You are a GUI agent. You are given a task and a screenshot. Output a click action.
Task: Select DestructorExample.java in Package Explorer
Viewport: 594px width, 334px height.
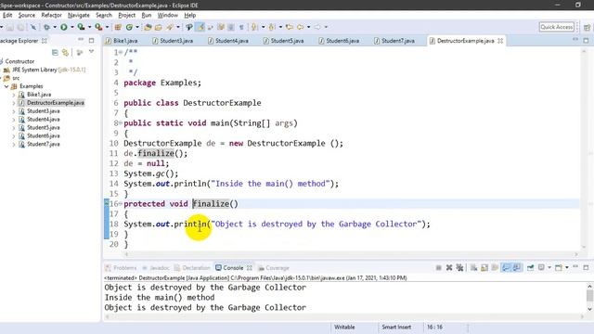click(56, 103)
